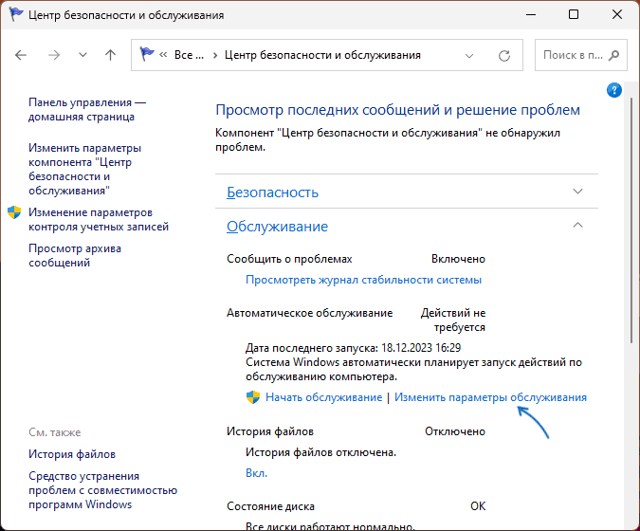The height and width of the screenshot is (531, 640).
Task: Click window title flag icon
Action: coord(16,14)
